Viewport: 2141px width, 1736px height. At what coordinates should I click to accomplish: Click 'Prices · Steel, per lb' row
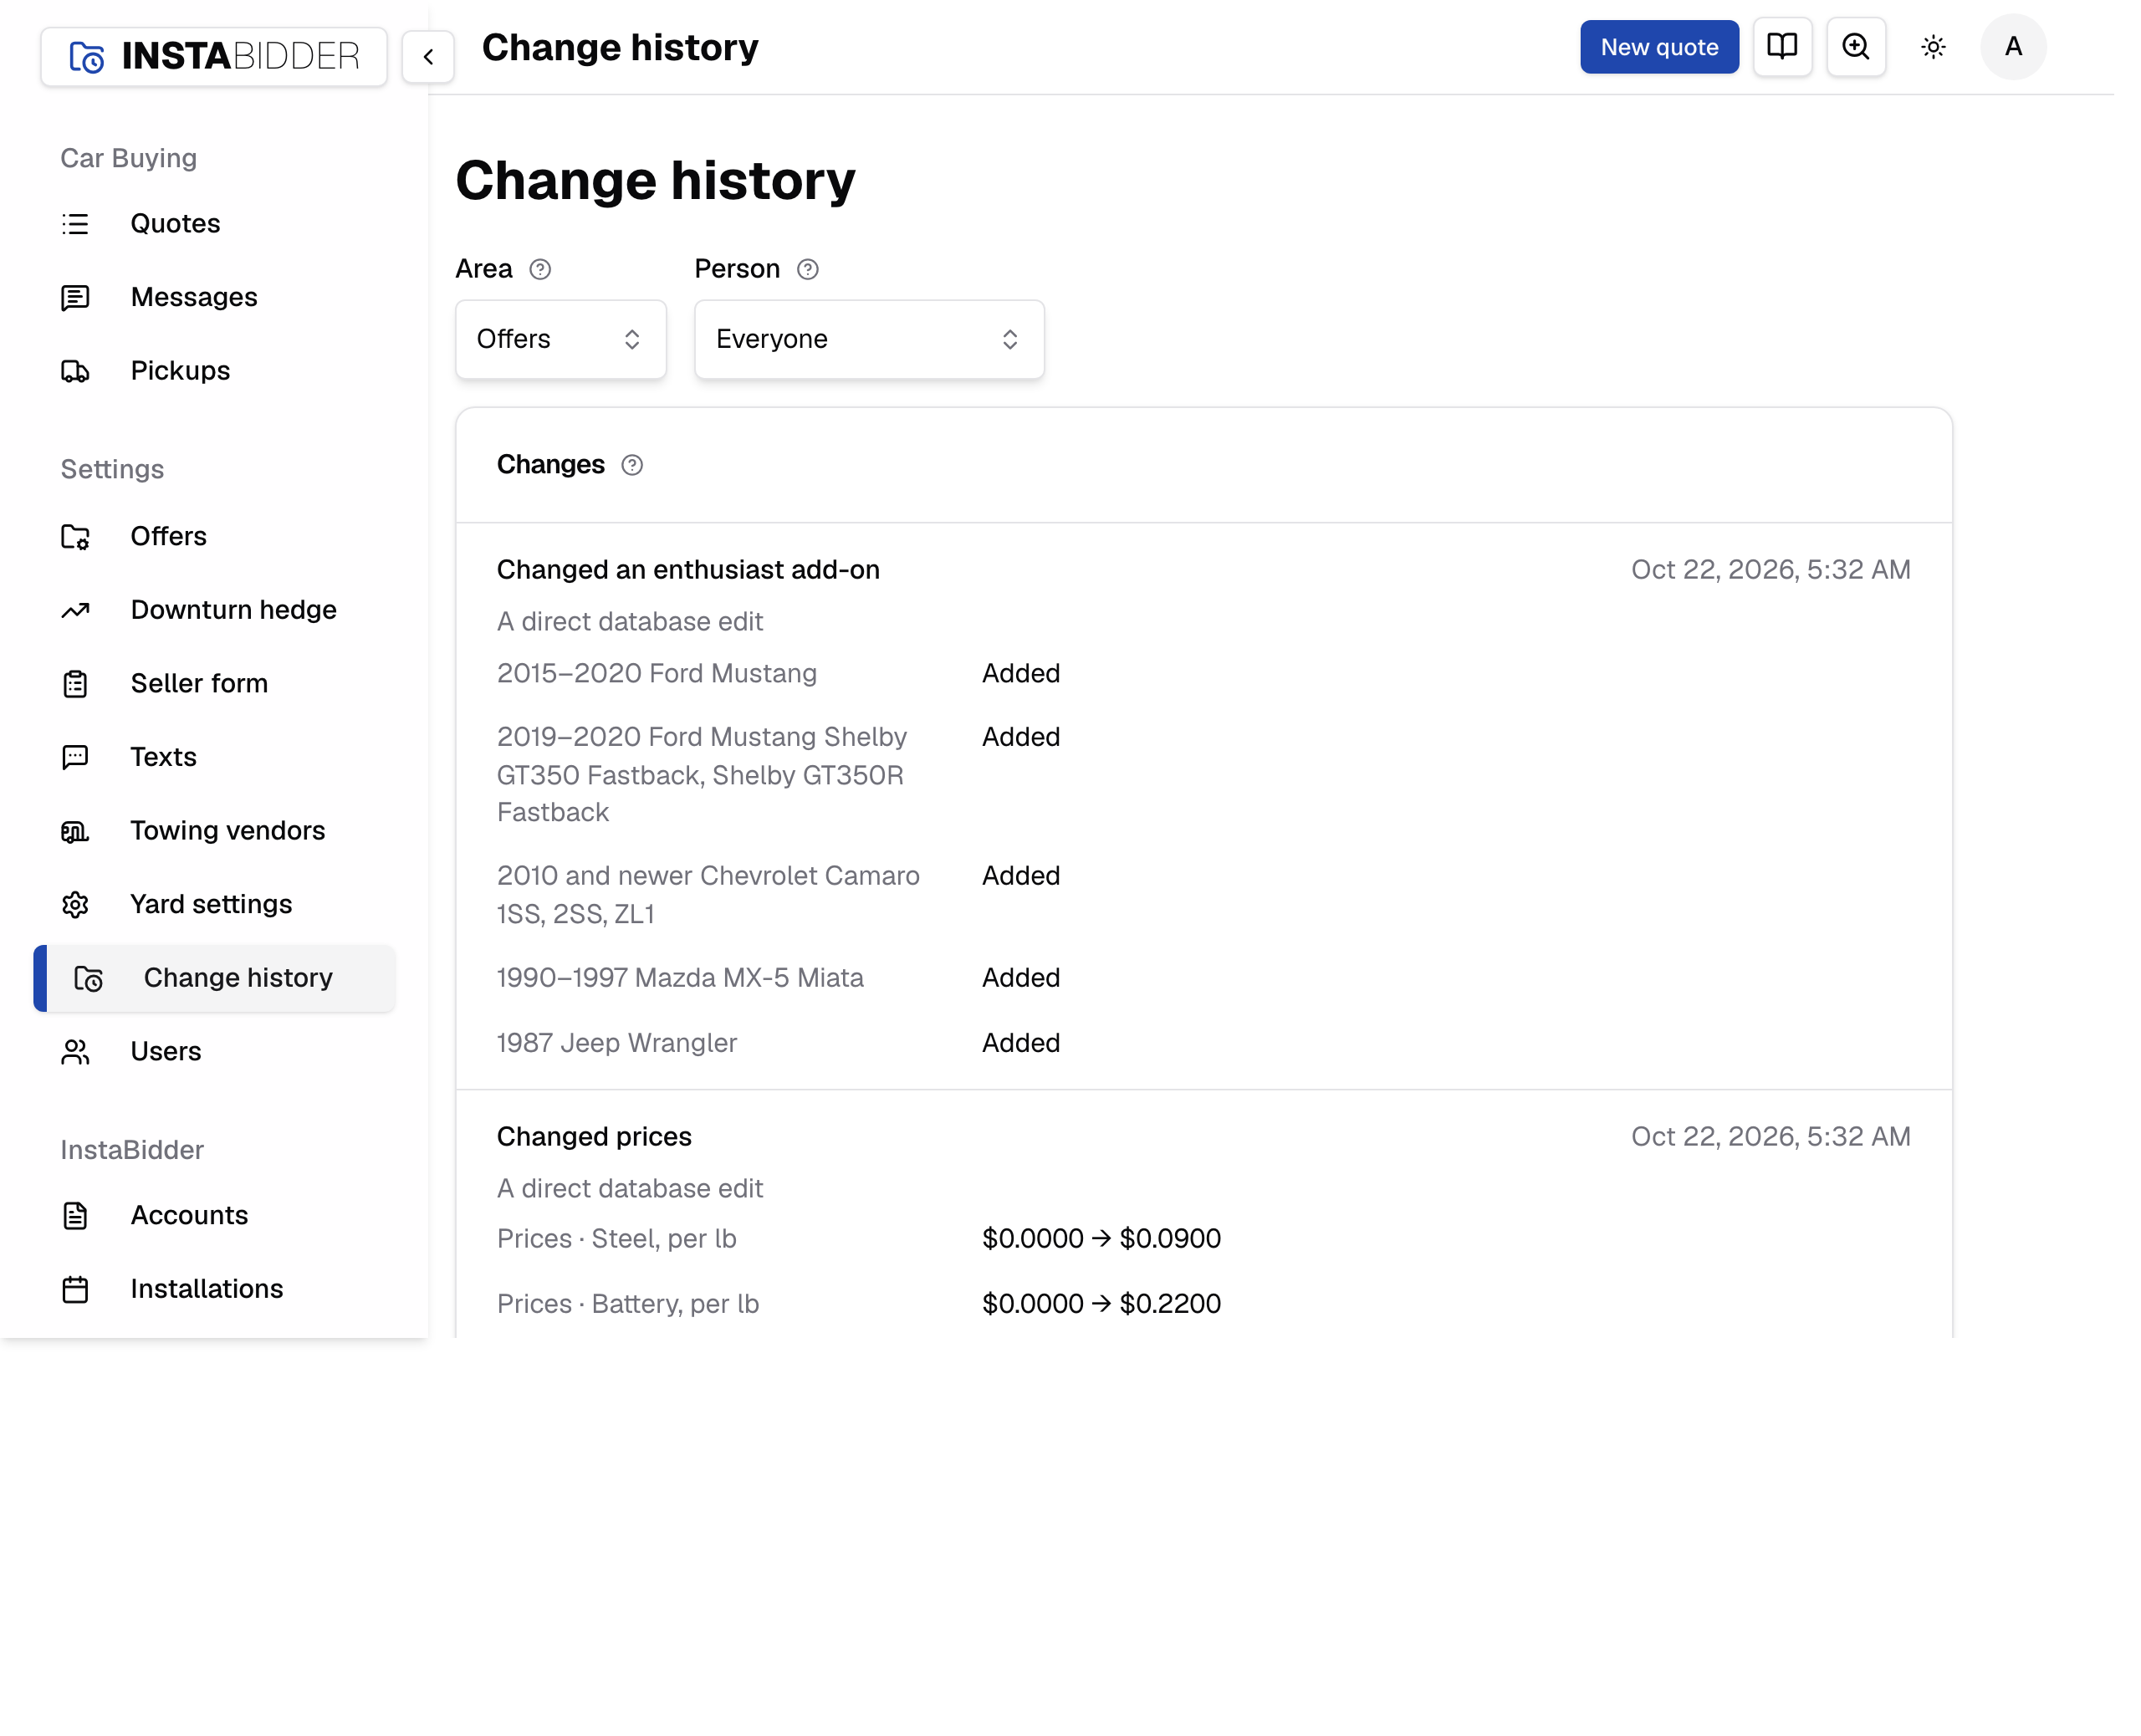(1203, 1239)
